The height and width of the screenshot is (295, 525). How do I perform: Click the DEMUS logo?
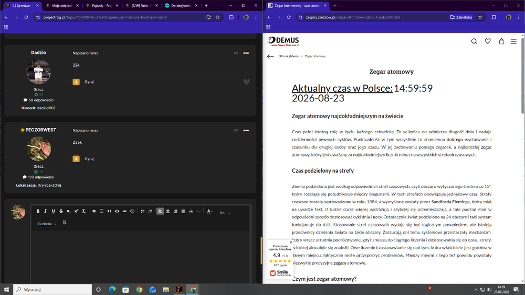point(283,41)
